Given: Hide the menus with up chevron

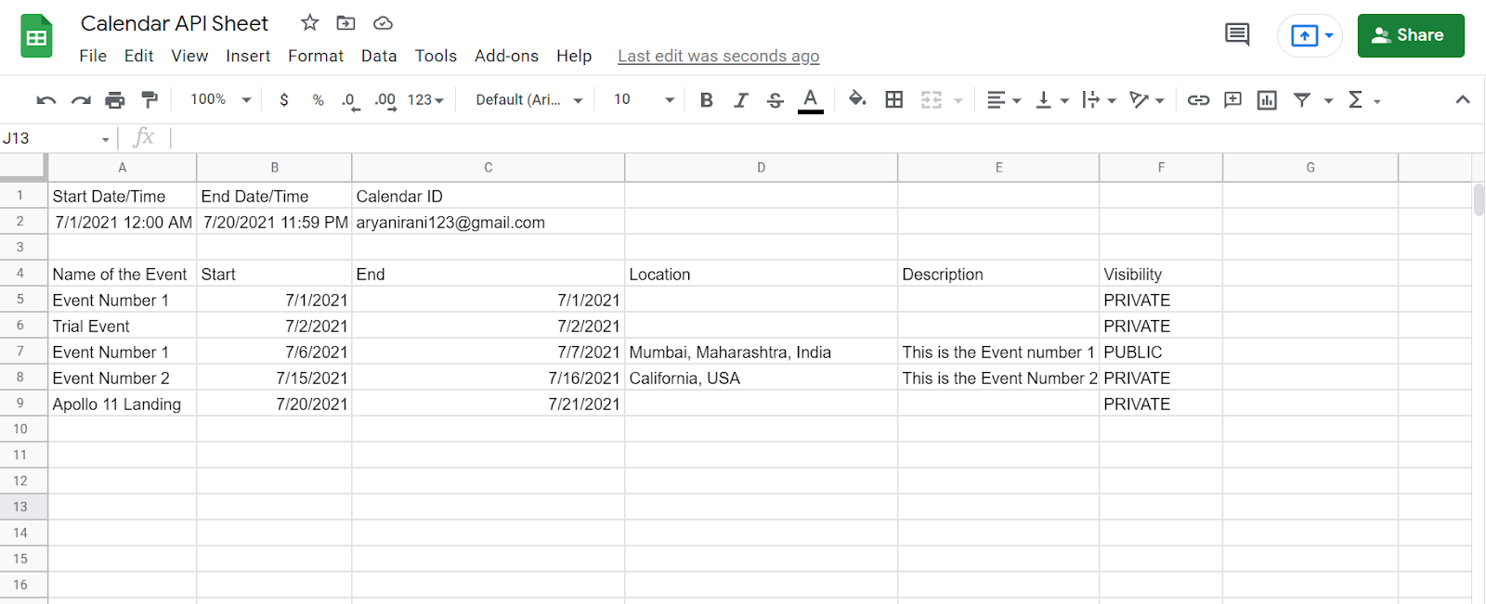Looking at the screenshot, I should coord(1463,100).
